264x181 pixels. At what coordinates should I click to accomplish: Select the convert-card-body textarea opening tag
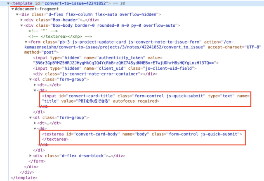pos(142,134)
